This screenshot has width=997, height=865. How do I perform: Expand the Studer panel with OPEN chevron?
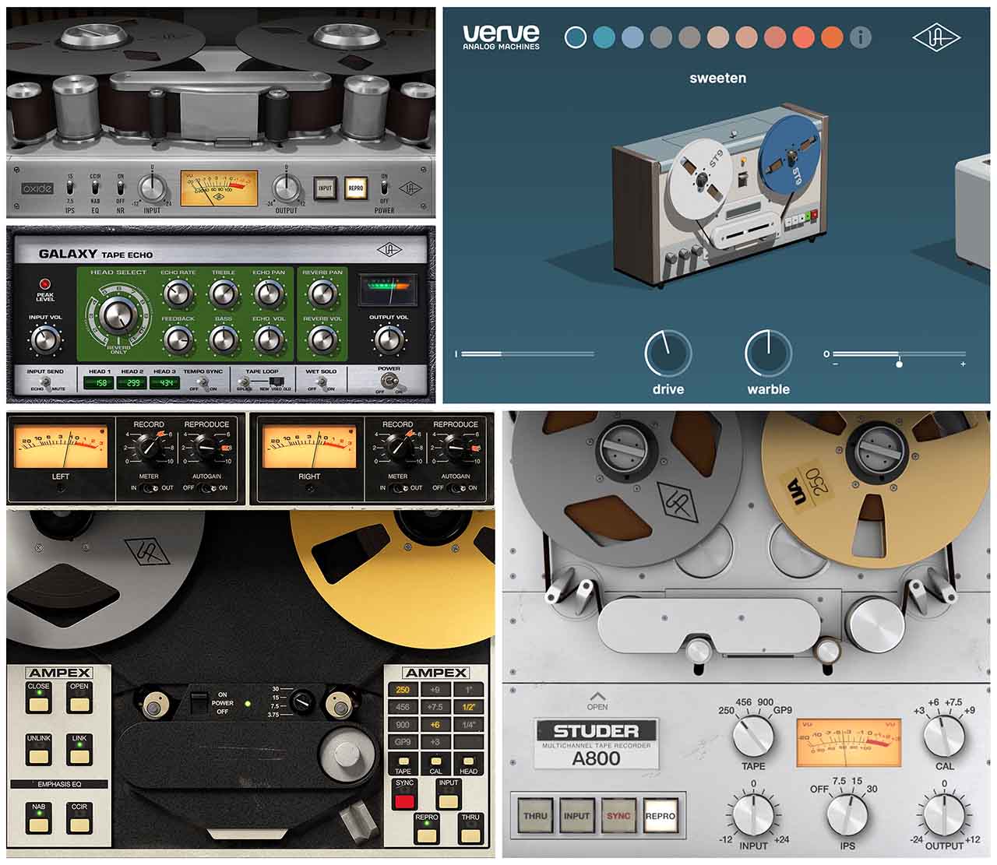(597, 697)
